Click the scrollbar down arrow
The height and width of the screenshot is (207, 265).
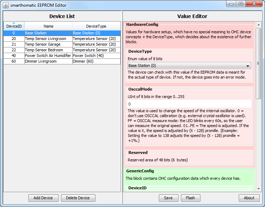click(259, 189)
